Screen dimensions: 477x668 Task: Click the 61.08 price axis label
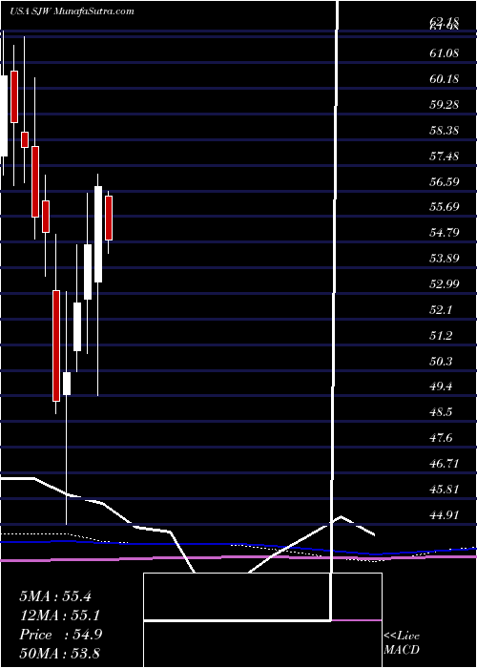[x=444, y=53]
